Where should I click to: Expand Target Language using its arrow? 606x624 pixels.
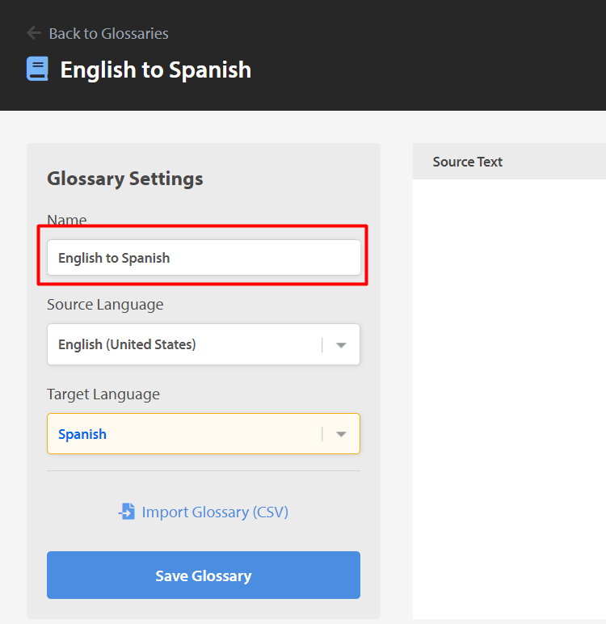pos(341,434)
